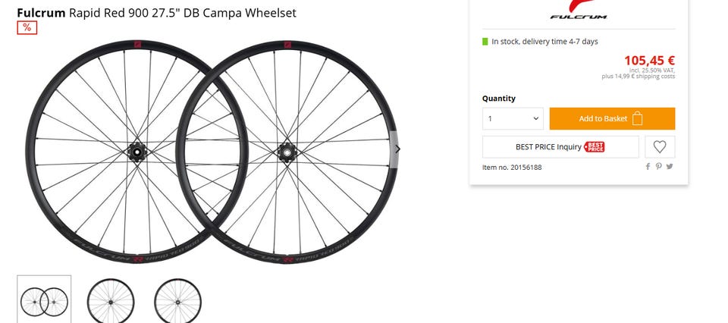
Task: View the third single wheel thumbnail
Action: point(177,301)
